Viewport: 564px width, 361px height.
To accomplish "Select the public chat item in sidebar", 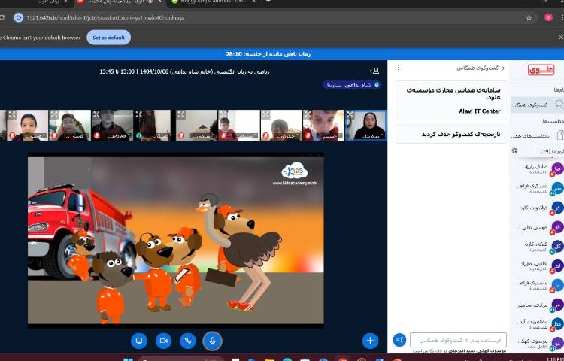I will 537,105.
